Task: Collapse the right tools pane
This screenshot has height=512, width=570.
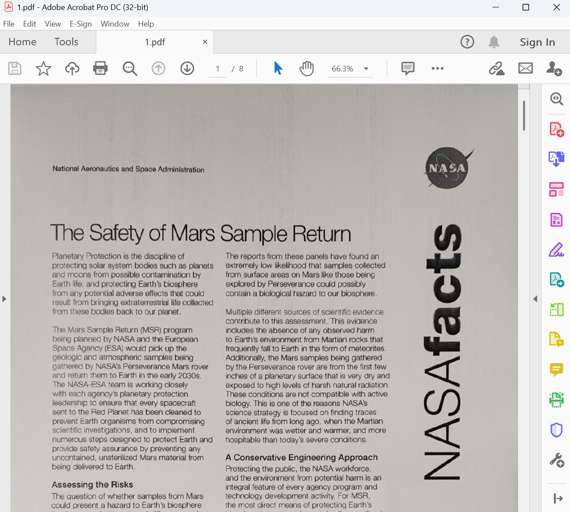Action: point(558,498)
